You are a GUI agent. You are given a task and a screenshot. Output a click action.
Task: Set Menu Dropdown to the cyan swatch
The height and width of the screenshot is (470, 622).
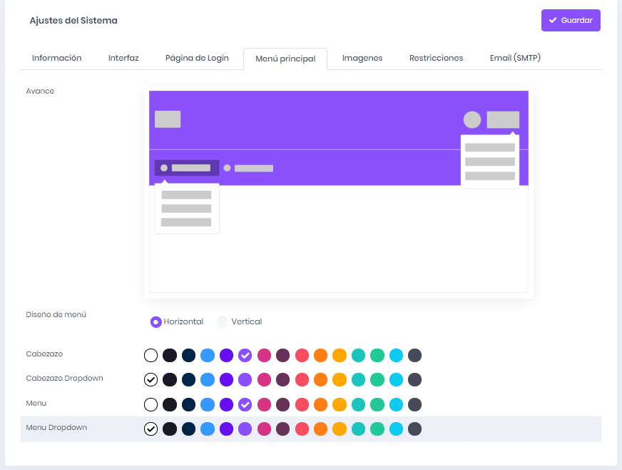(396, 429)
